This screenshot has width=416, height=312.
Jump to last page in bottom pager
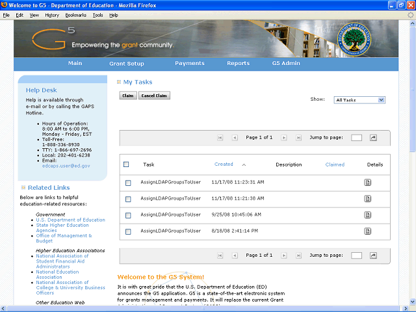click(299, 255)
